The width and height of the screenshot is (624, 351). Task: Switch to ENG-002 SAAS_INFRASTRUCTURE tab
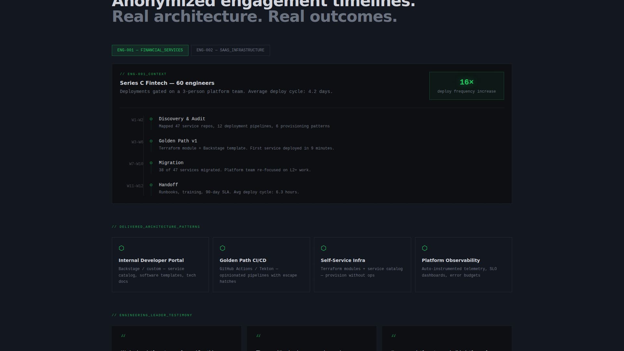230,50
